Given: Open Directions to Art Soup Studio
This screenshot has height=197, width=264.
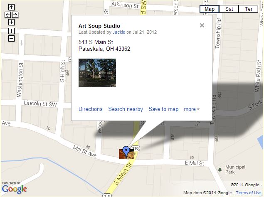Looking at the screenshot, I should tap(91, 109).
